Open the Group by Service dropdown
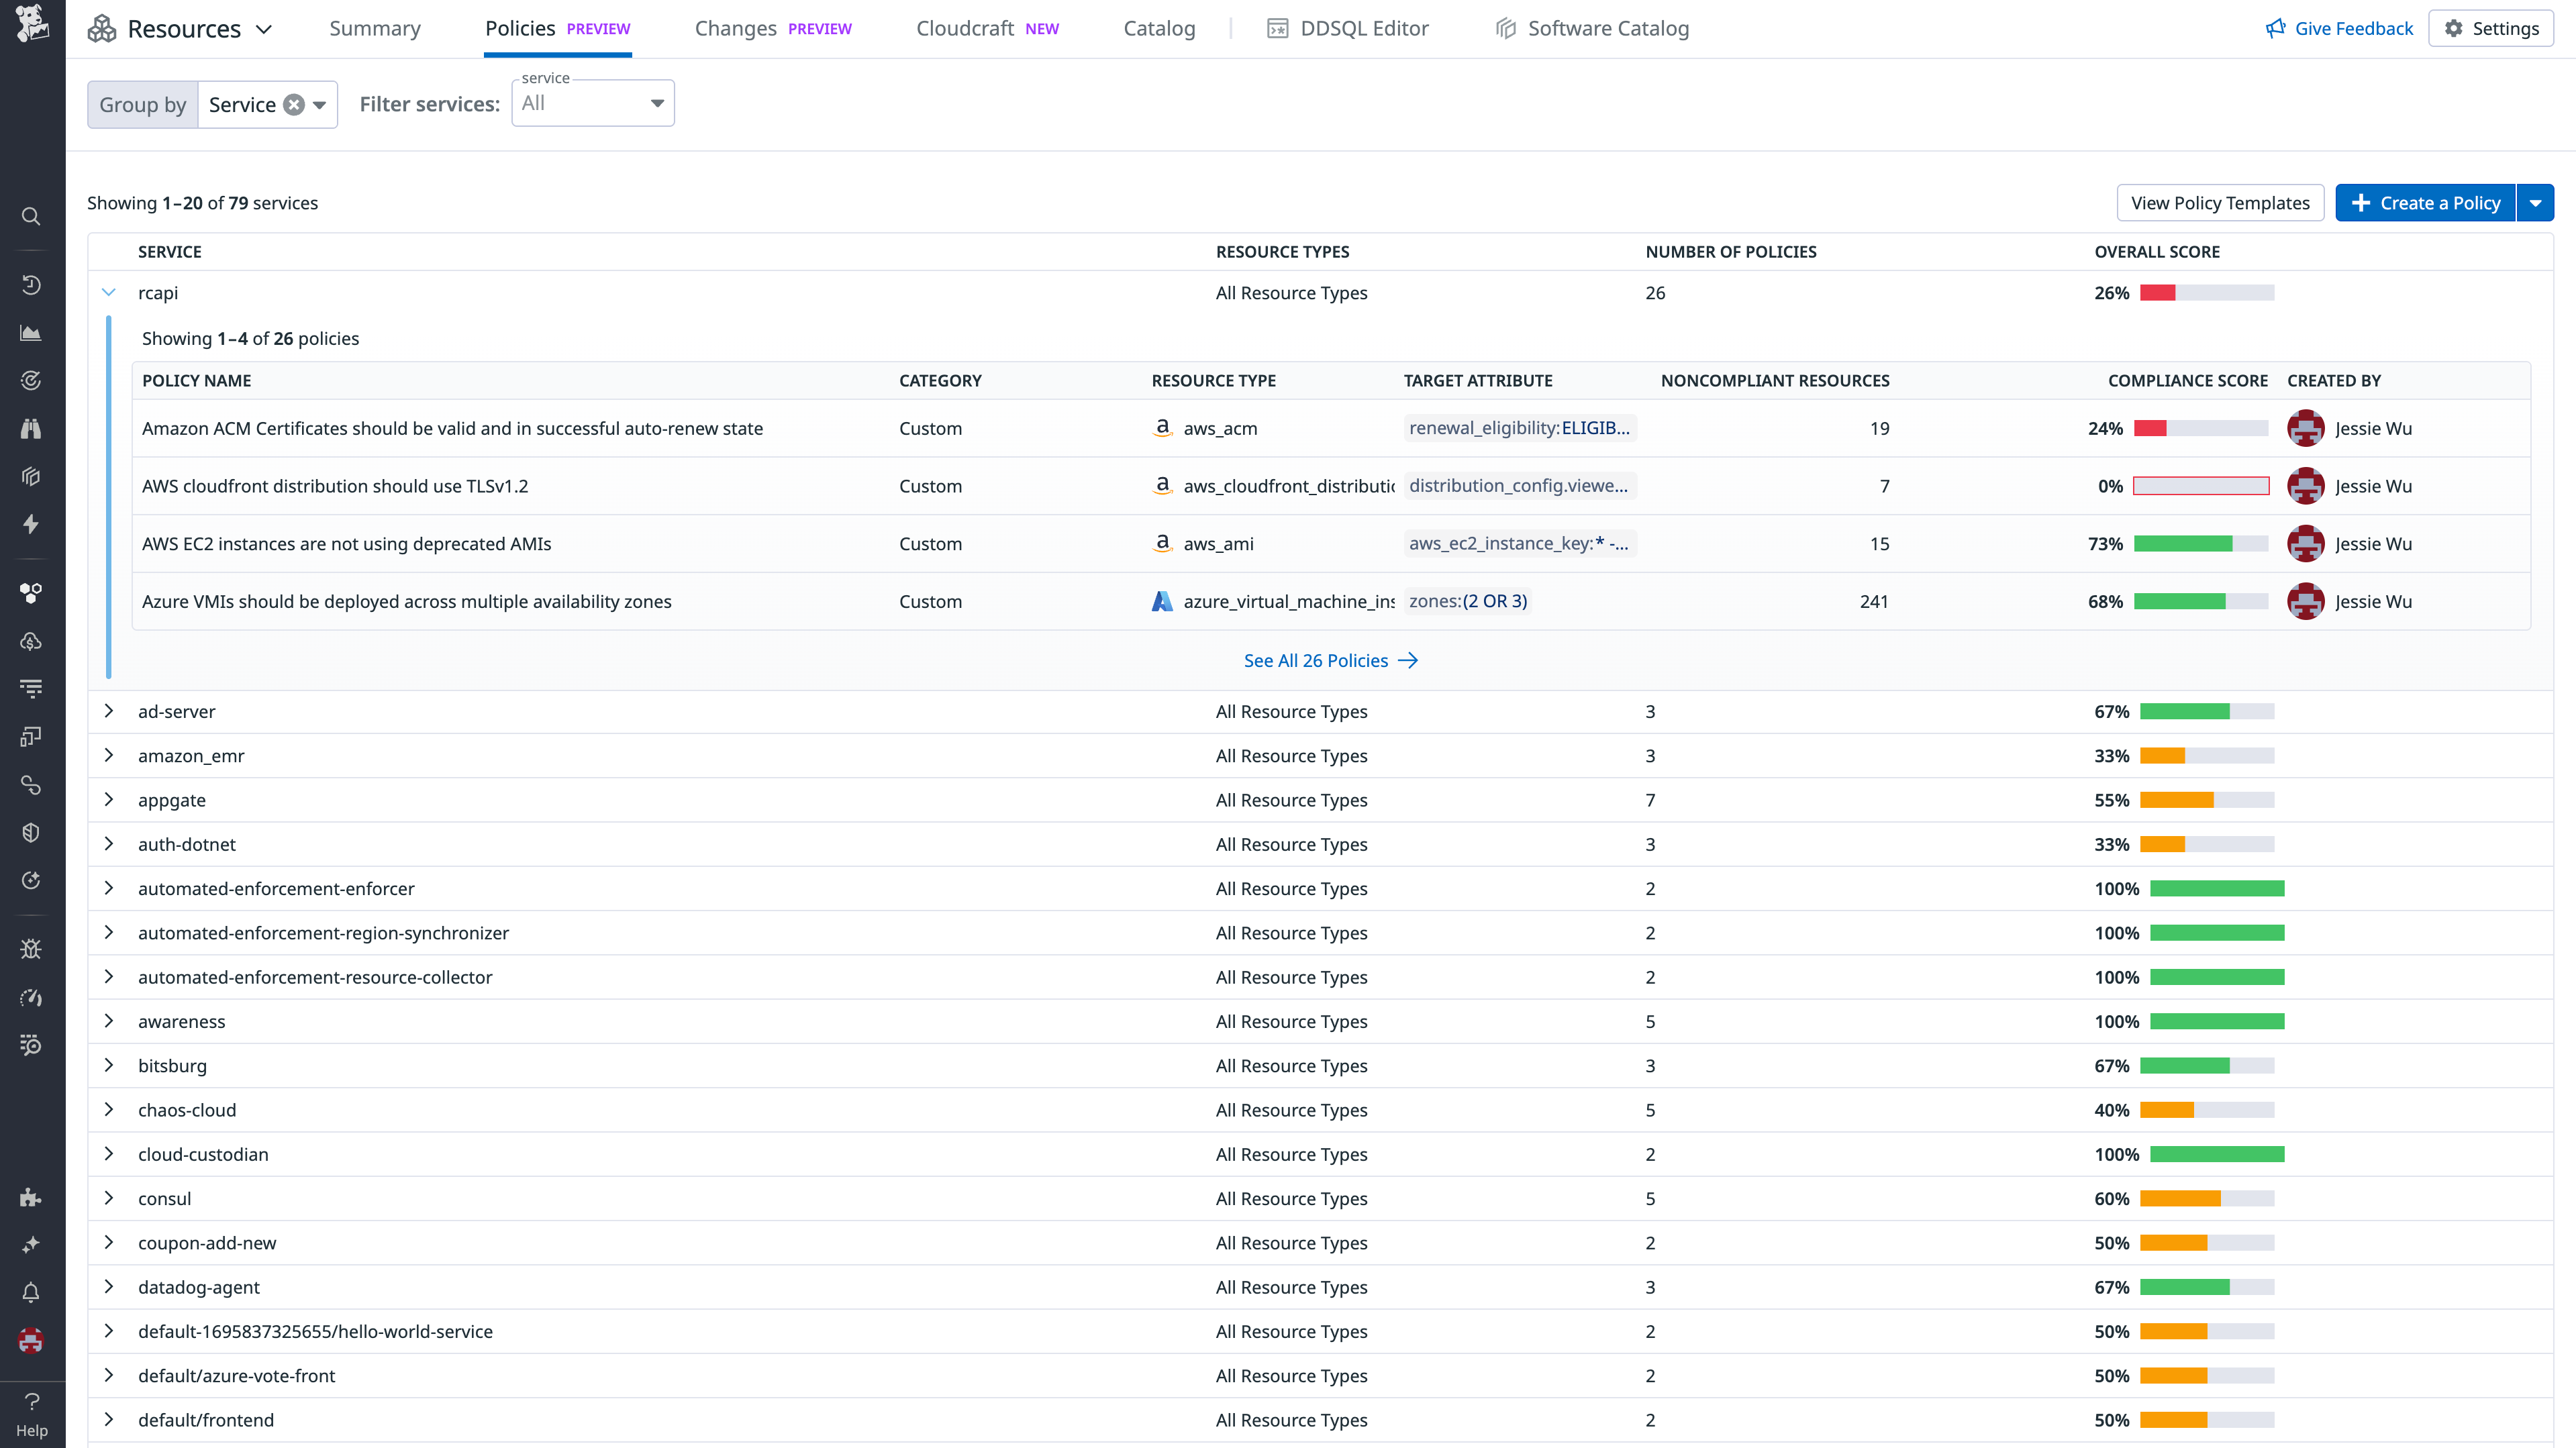2576x1448 pixels. click(318, 104)
